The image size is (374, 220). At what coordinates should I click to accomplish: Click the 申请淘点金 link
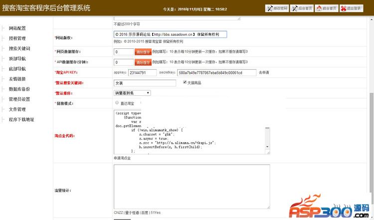point(122,158)
